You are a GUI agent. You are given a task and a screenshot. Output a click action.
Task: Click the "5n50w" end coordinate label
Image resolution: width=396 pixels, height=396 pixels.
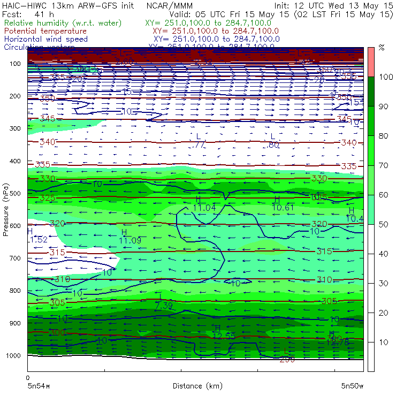pyautogui.click(x=352, y=386)
